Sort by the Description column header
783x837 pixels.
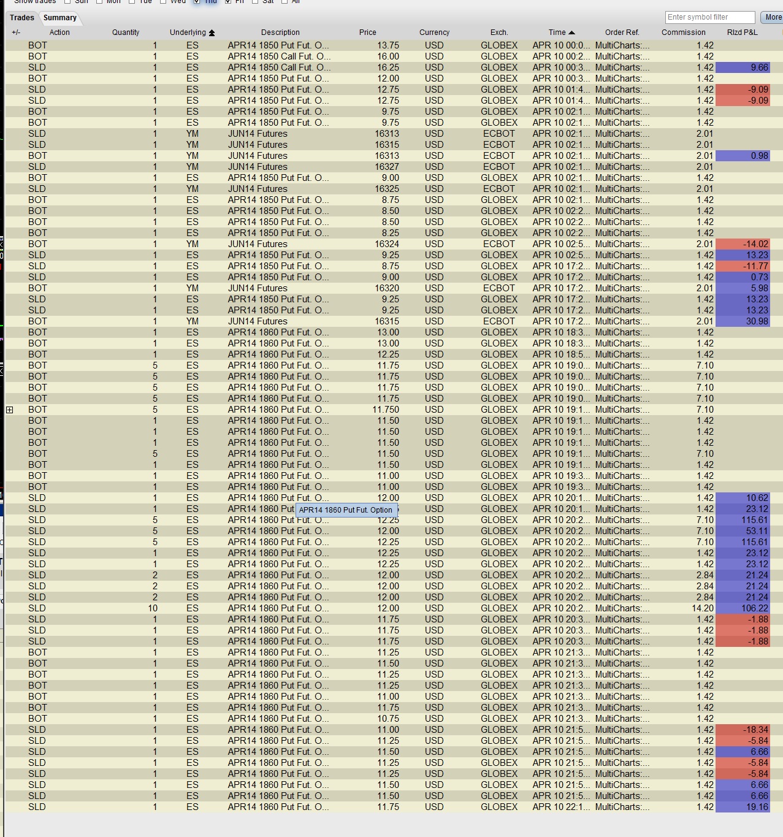coord(280,32)
